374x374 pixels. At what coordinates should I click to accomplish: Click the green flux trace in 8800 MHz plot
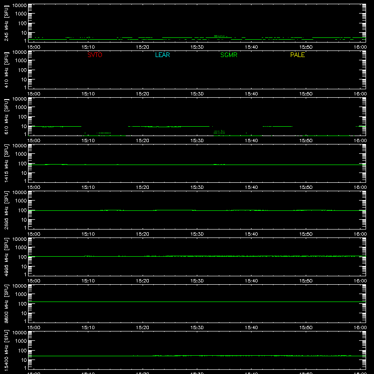[197, 302]
